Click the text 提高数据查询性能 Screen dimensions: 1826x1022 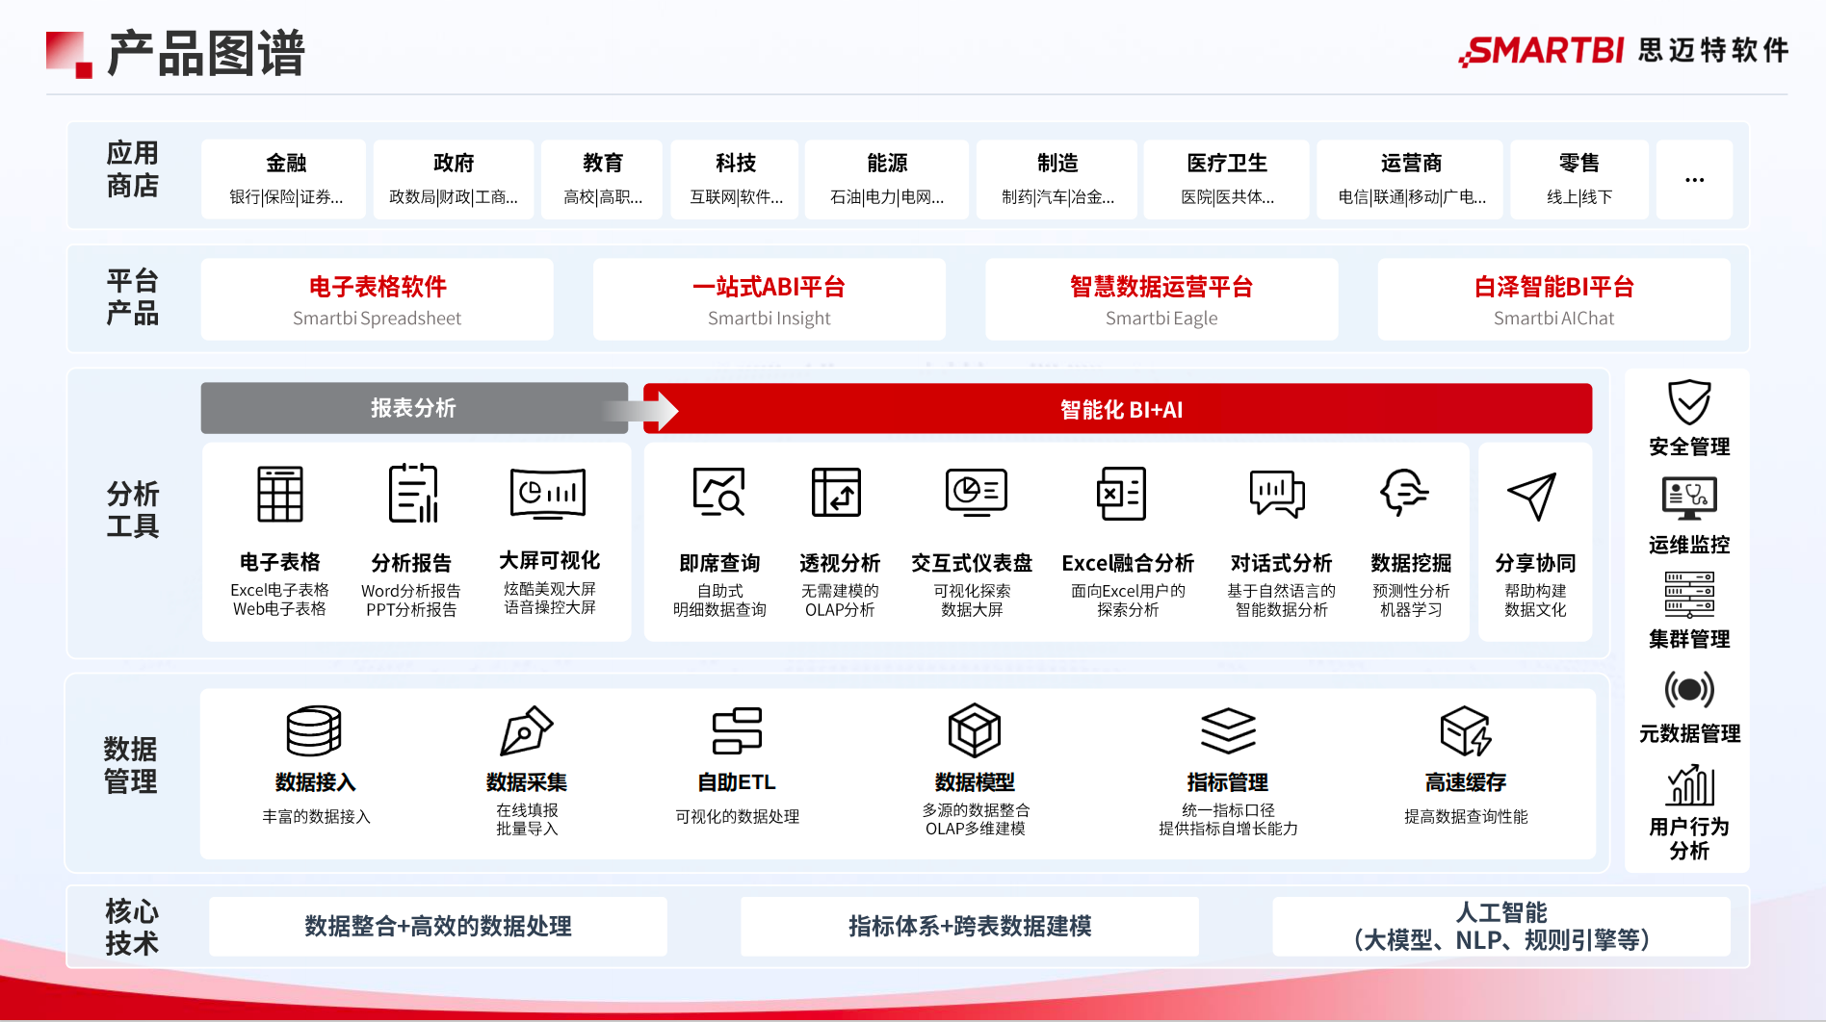[x=1466, y=816]
